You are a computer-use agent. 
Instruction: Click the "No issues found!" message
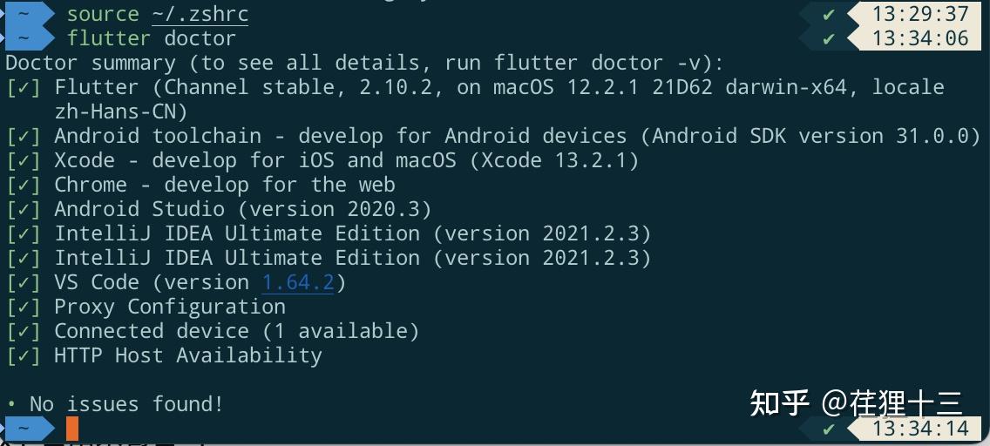126,403
